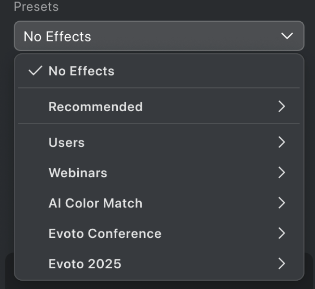This screenshot has height=289, width=315.
Task: Click the chevron icon next to Recommended
Action: point(282,107)
